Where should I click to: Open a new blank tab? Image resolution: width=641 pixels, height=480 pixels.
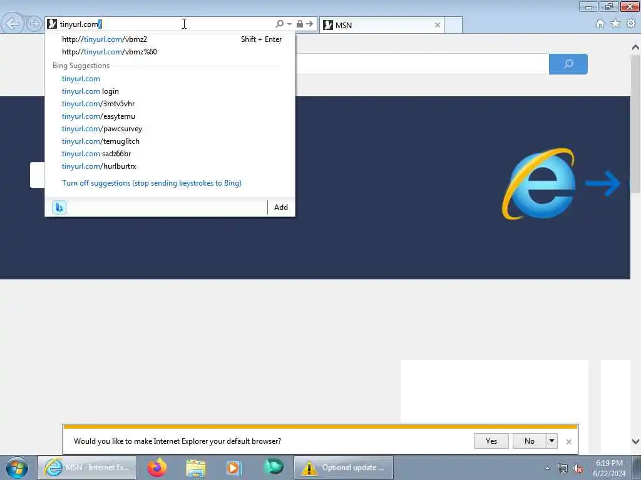453,25
